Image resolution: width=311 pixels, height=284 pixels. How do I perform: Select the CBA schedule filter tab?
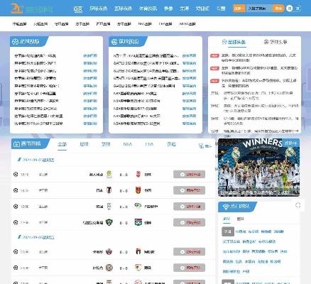[x=149, y=144]
